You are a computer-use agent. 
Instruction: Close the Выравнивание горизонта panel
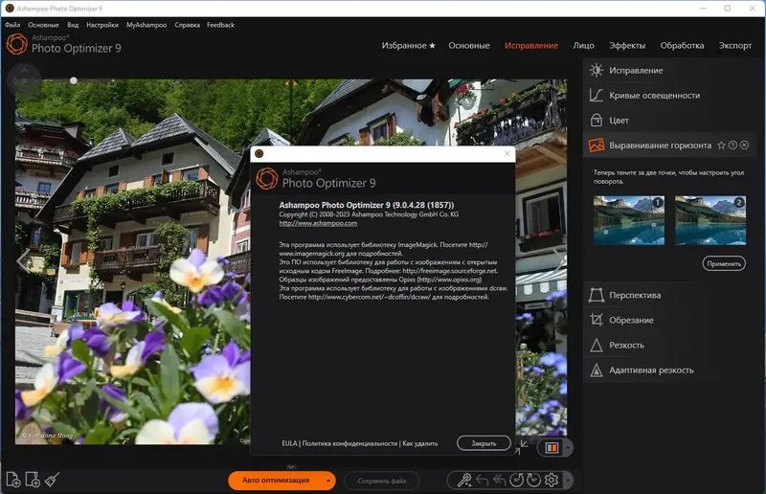click(744, 146)
